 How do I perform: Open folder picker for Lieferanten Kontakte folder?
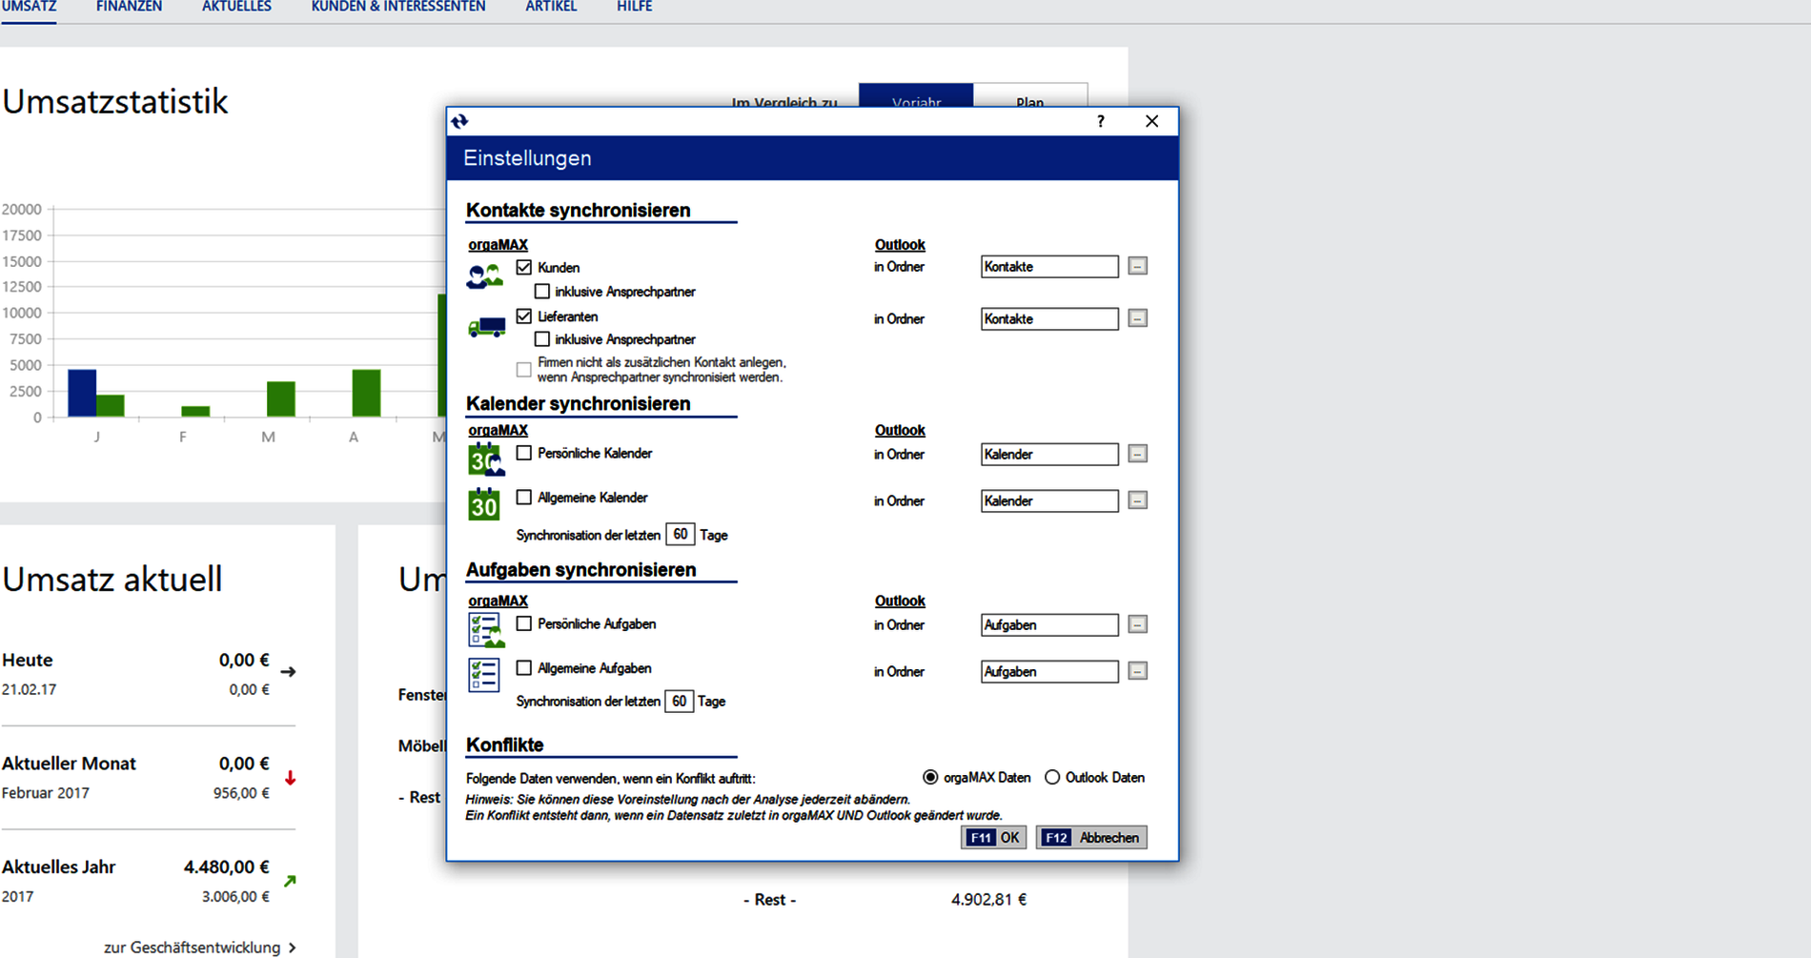pyautogui.click(x=1137, y=318)
